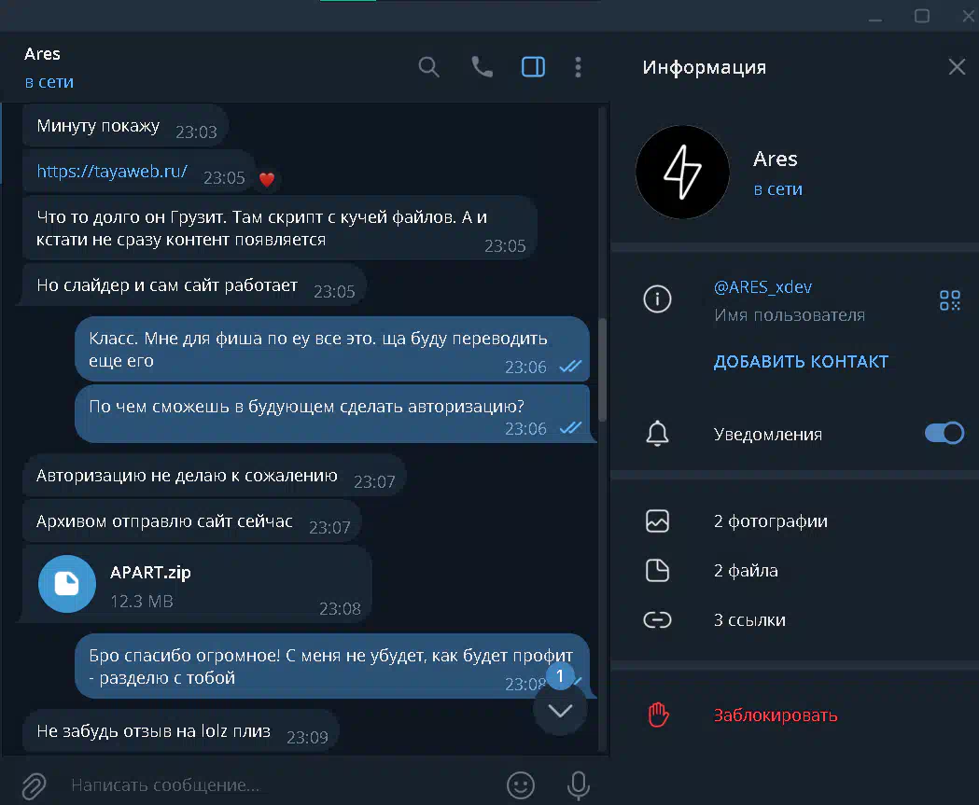Open the emoji picker smiley icon
This screenshot has width=979, height=805.
520,785
